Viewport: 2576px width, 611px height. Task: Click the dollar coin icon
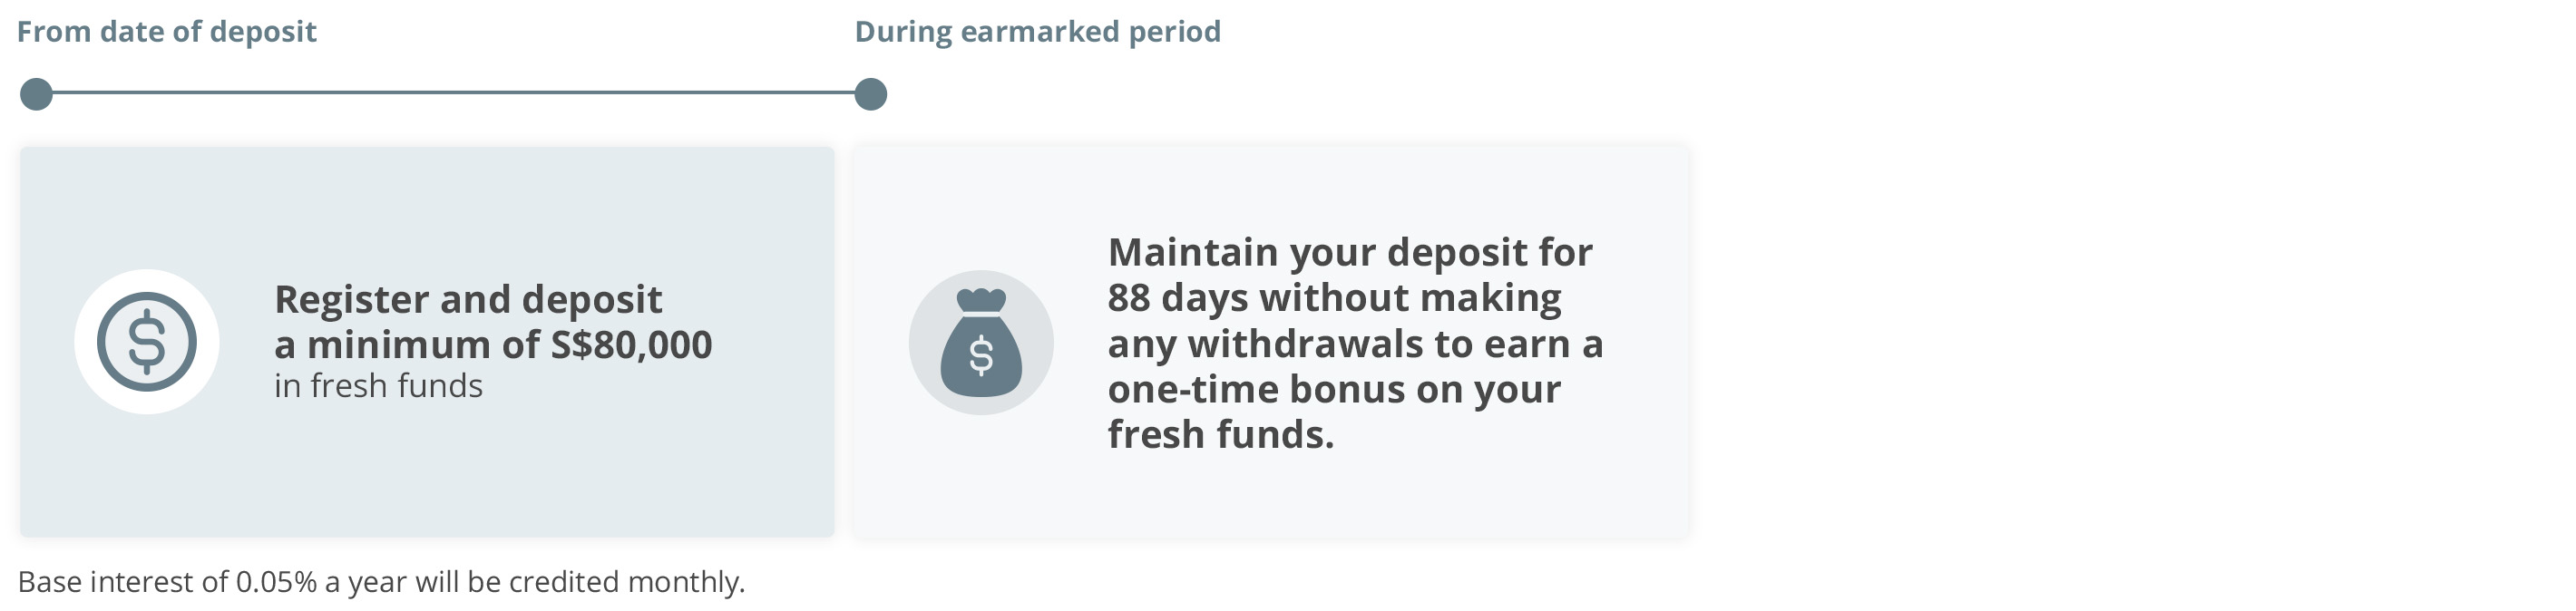(x=147, y=342)
